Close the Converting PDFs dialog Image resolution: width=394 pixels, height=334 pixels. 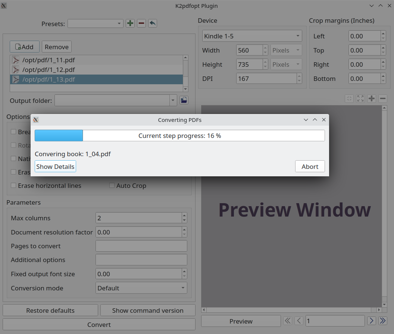coord(324,120)
